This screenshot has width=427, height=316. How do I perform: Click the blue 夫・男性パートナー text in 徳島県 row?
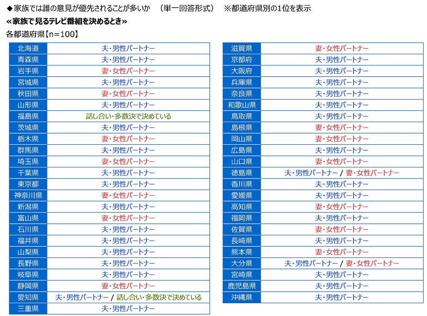(311, 173)
